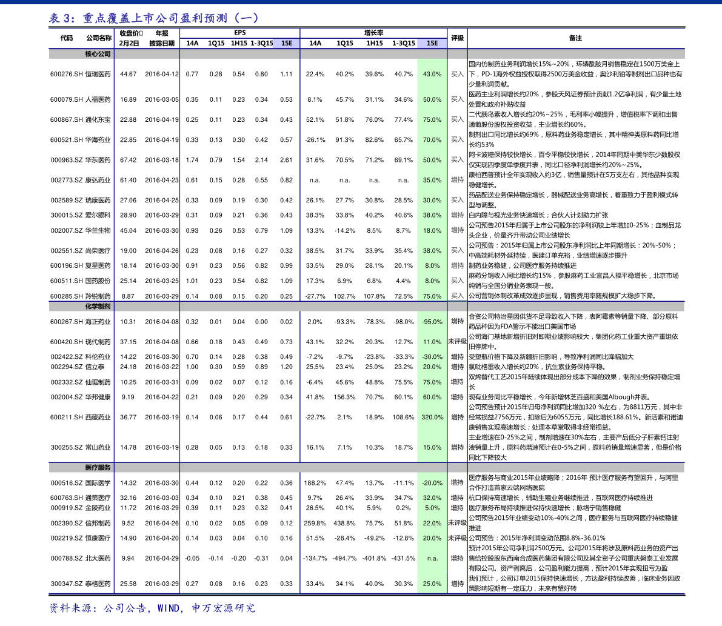Select the 核心公司 section row
This screenshot has height=626, width=722.
point(367,54)
